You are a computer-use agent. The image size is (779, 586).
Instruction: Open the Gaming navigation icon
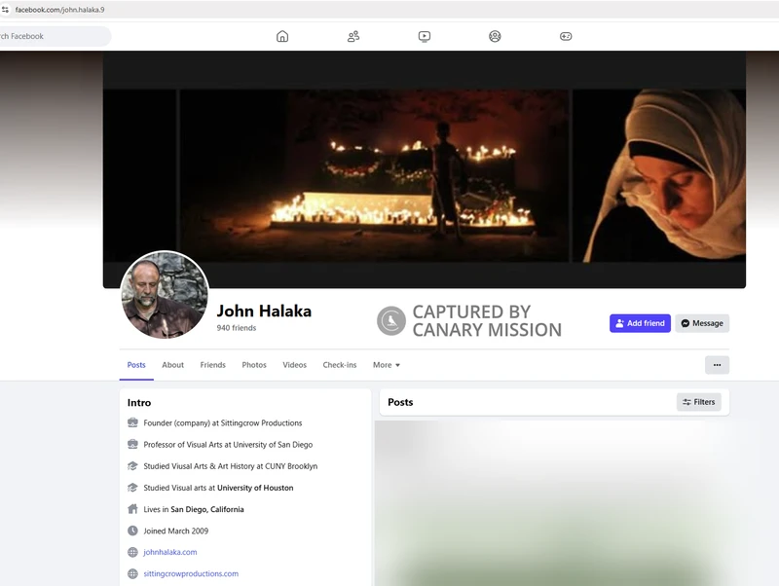click(x=565, y=36)
